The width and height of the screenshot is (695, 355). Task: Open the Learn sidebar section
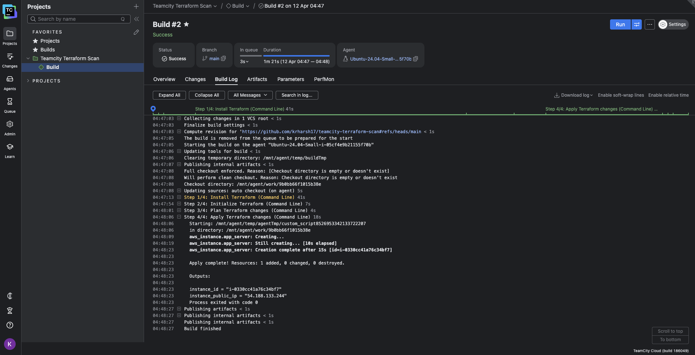10,150
